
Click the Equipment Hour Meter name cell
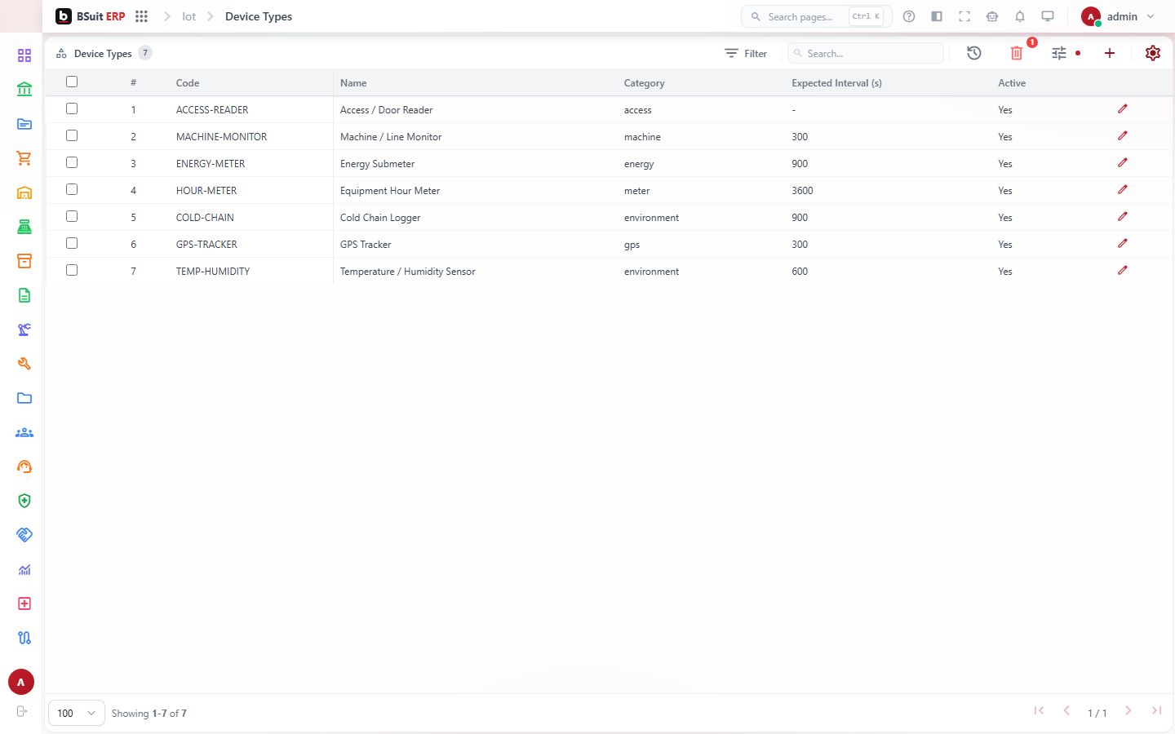point(390,191)
